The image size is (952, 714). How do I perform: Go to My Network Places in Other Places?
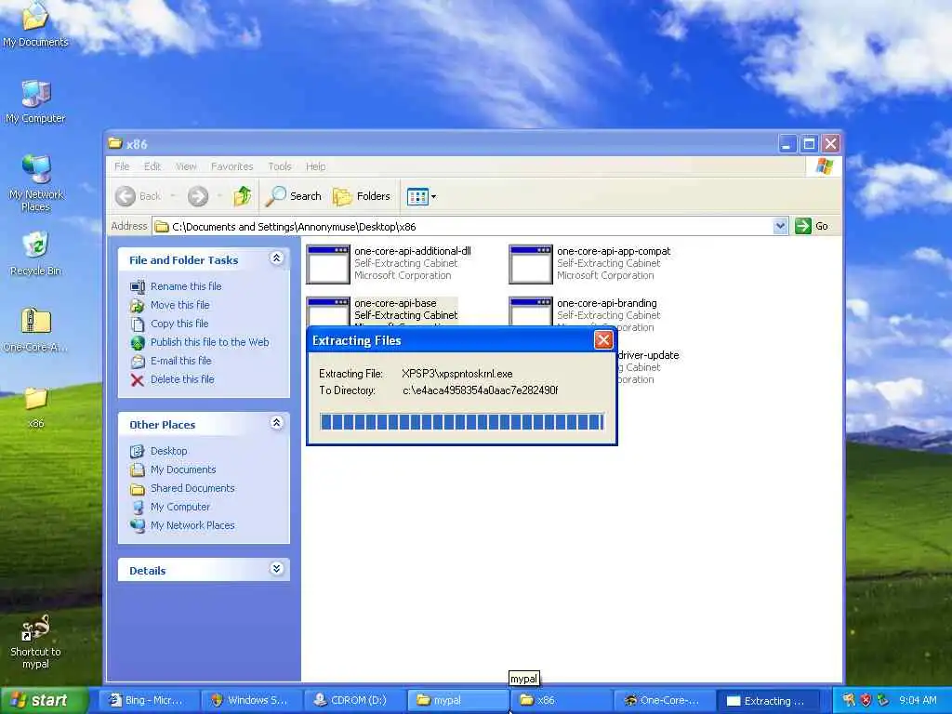[x=182, y=525]
